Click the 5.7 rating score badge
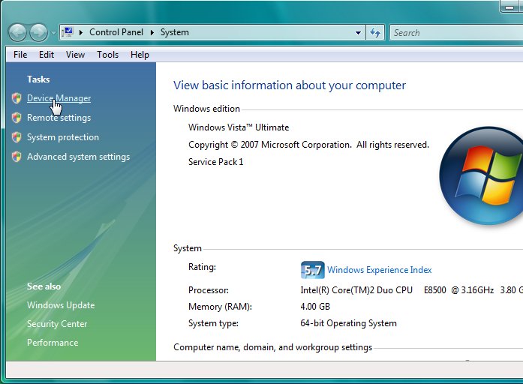 [313, 270]
